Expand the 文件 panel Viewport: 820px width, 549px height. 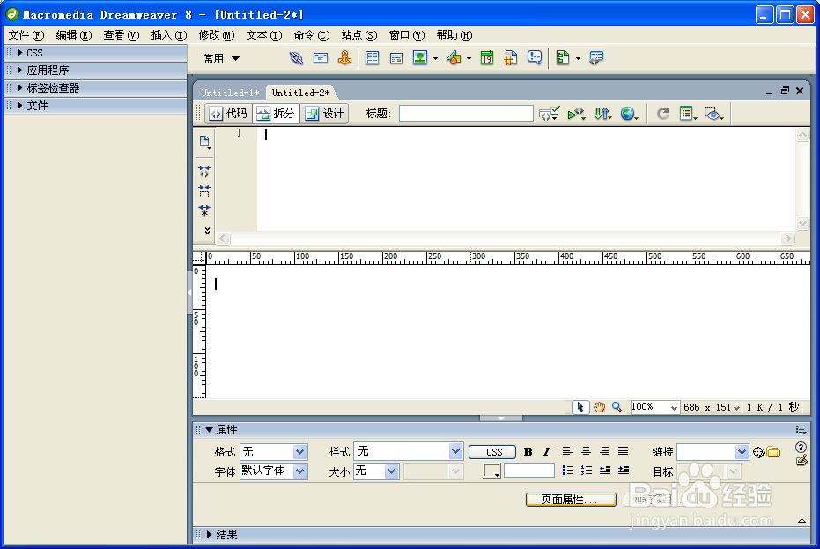pyautogui.click(x=20, y=105)
